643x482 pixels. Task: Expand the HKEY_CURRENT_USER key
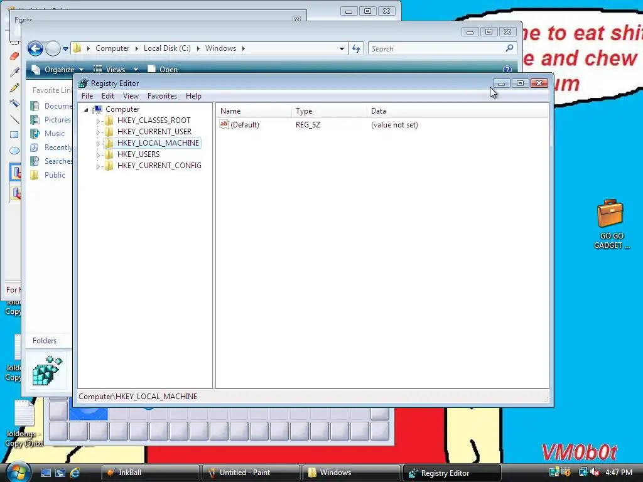(98, 132)
